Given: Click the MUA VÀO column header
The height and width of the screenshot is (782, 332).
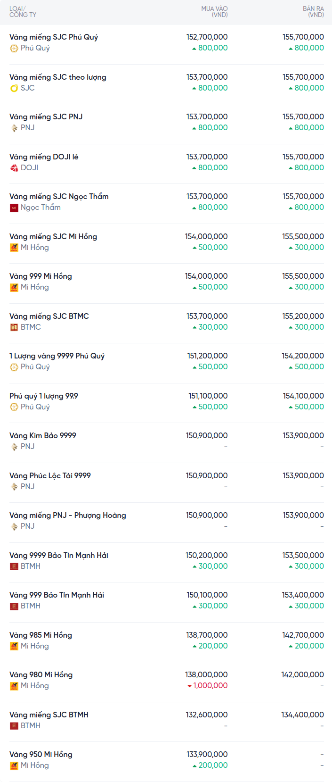Looking at the screenshot, I should pos(214,12).
